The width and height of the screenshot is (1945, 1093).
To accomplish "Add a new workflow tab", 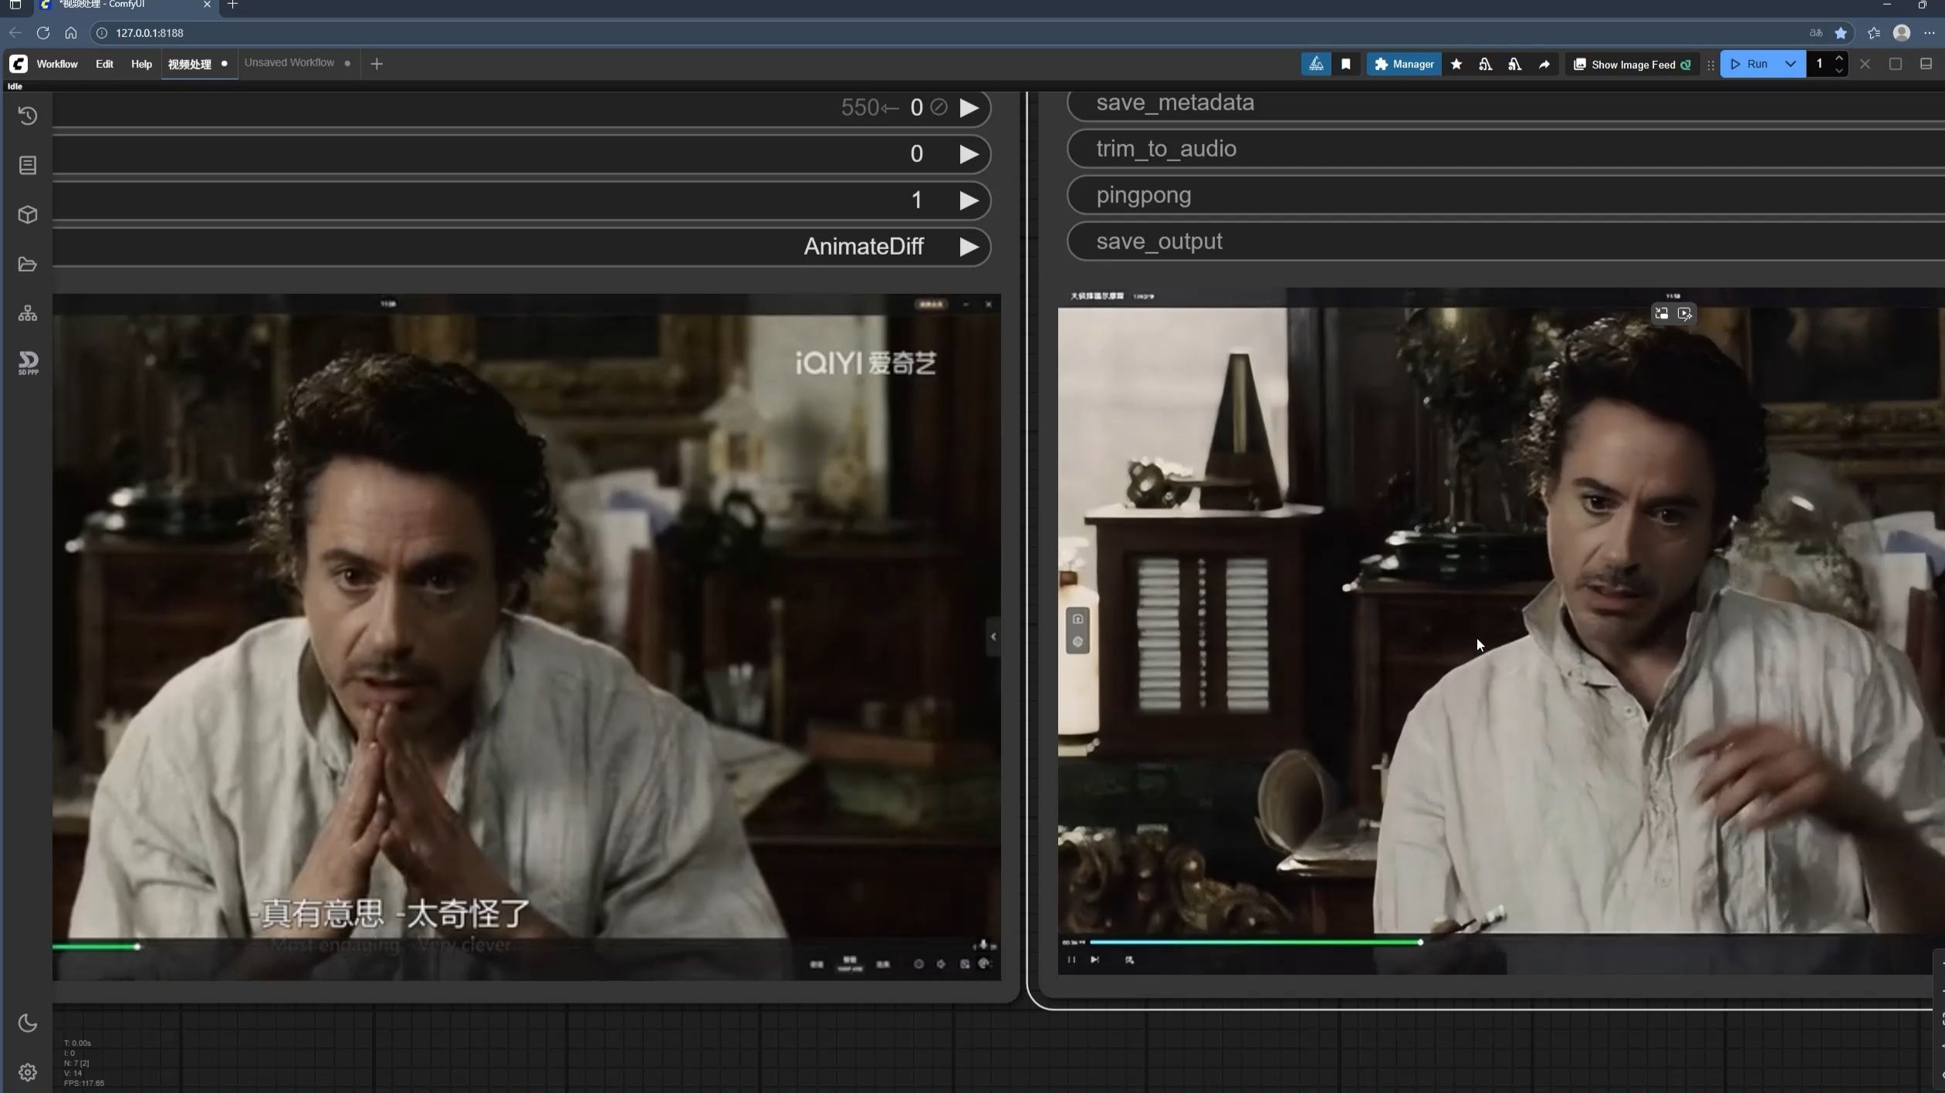I will pyautogui.click(x=377, y=64).
